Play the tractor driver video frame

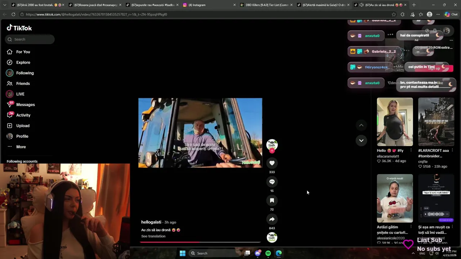(x=200, y=133)
